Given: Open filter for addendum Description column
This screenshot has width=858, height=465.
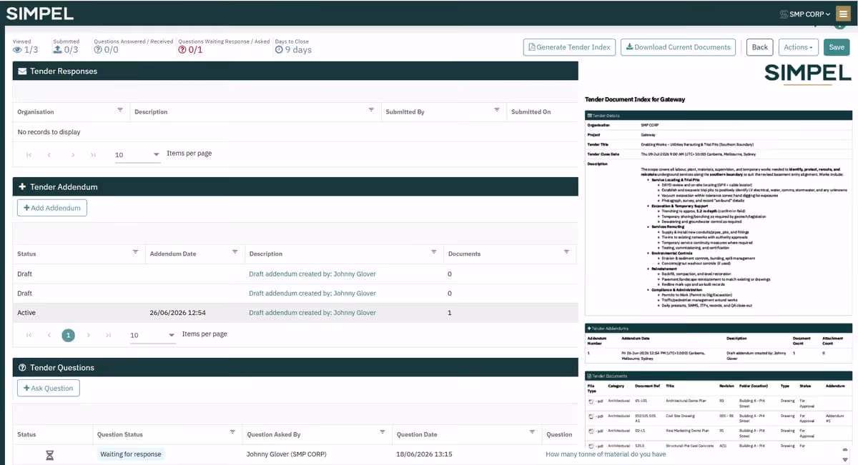Looking at the screenshot, I should (x=433, y=252).
